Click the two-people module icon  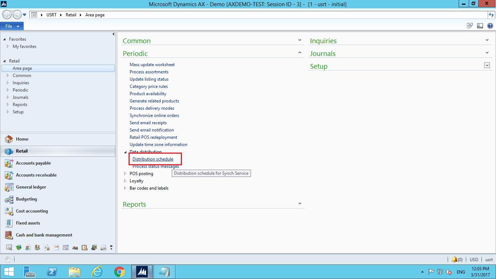[37, 247]
